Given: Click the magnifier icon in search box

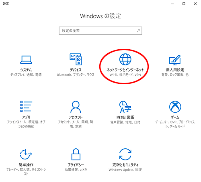Looking at the screenshot, I should click(x=138, y=30).
